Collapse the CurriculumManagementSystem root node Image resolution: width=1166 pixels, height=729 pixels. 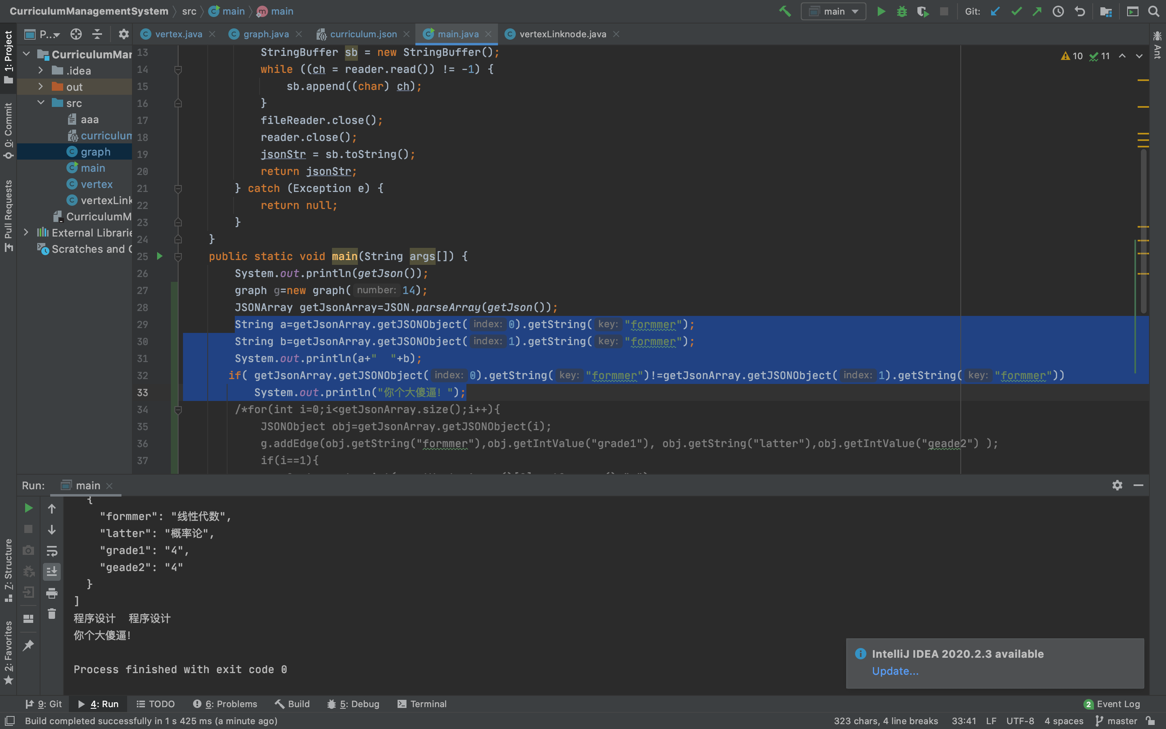(x=27, y=54)
